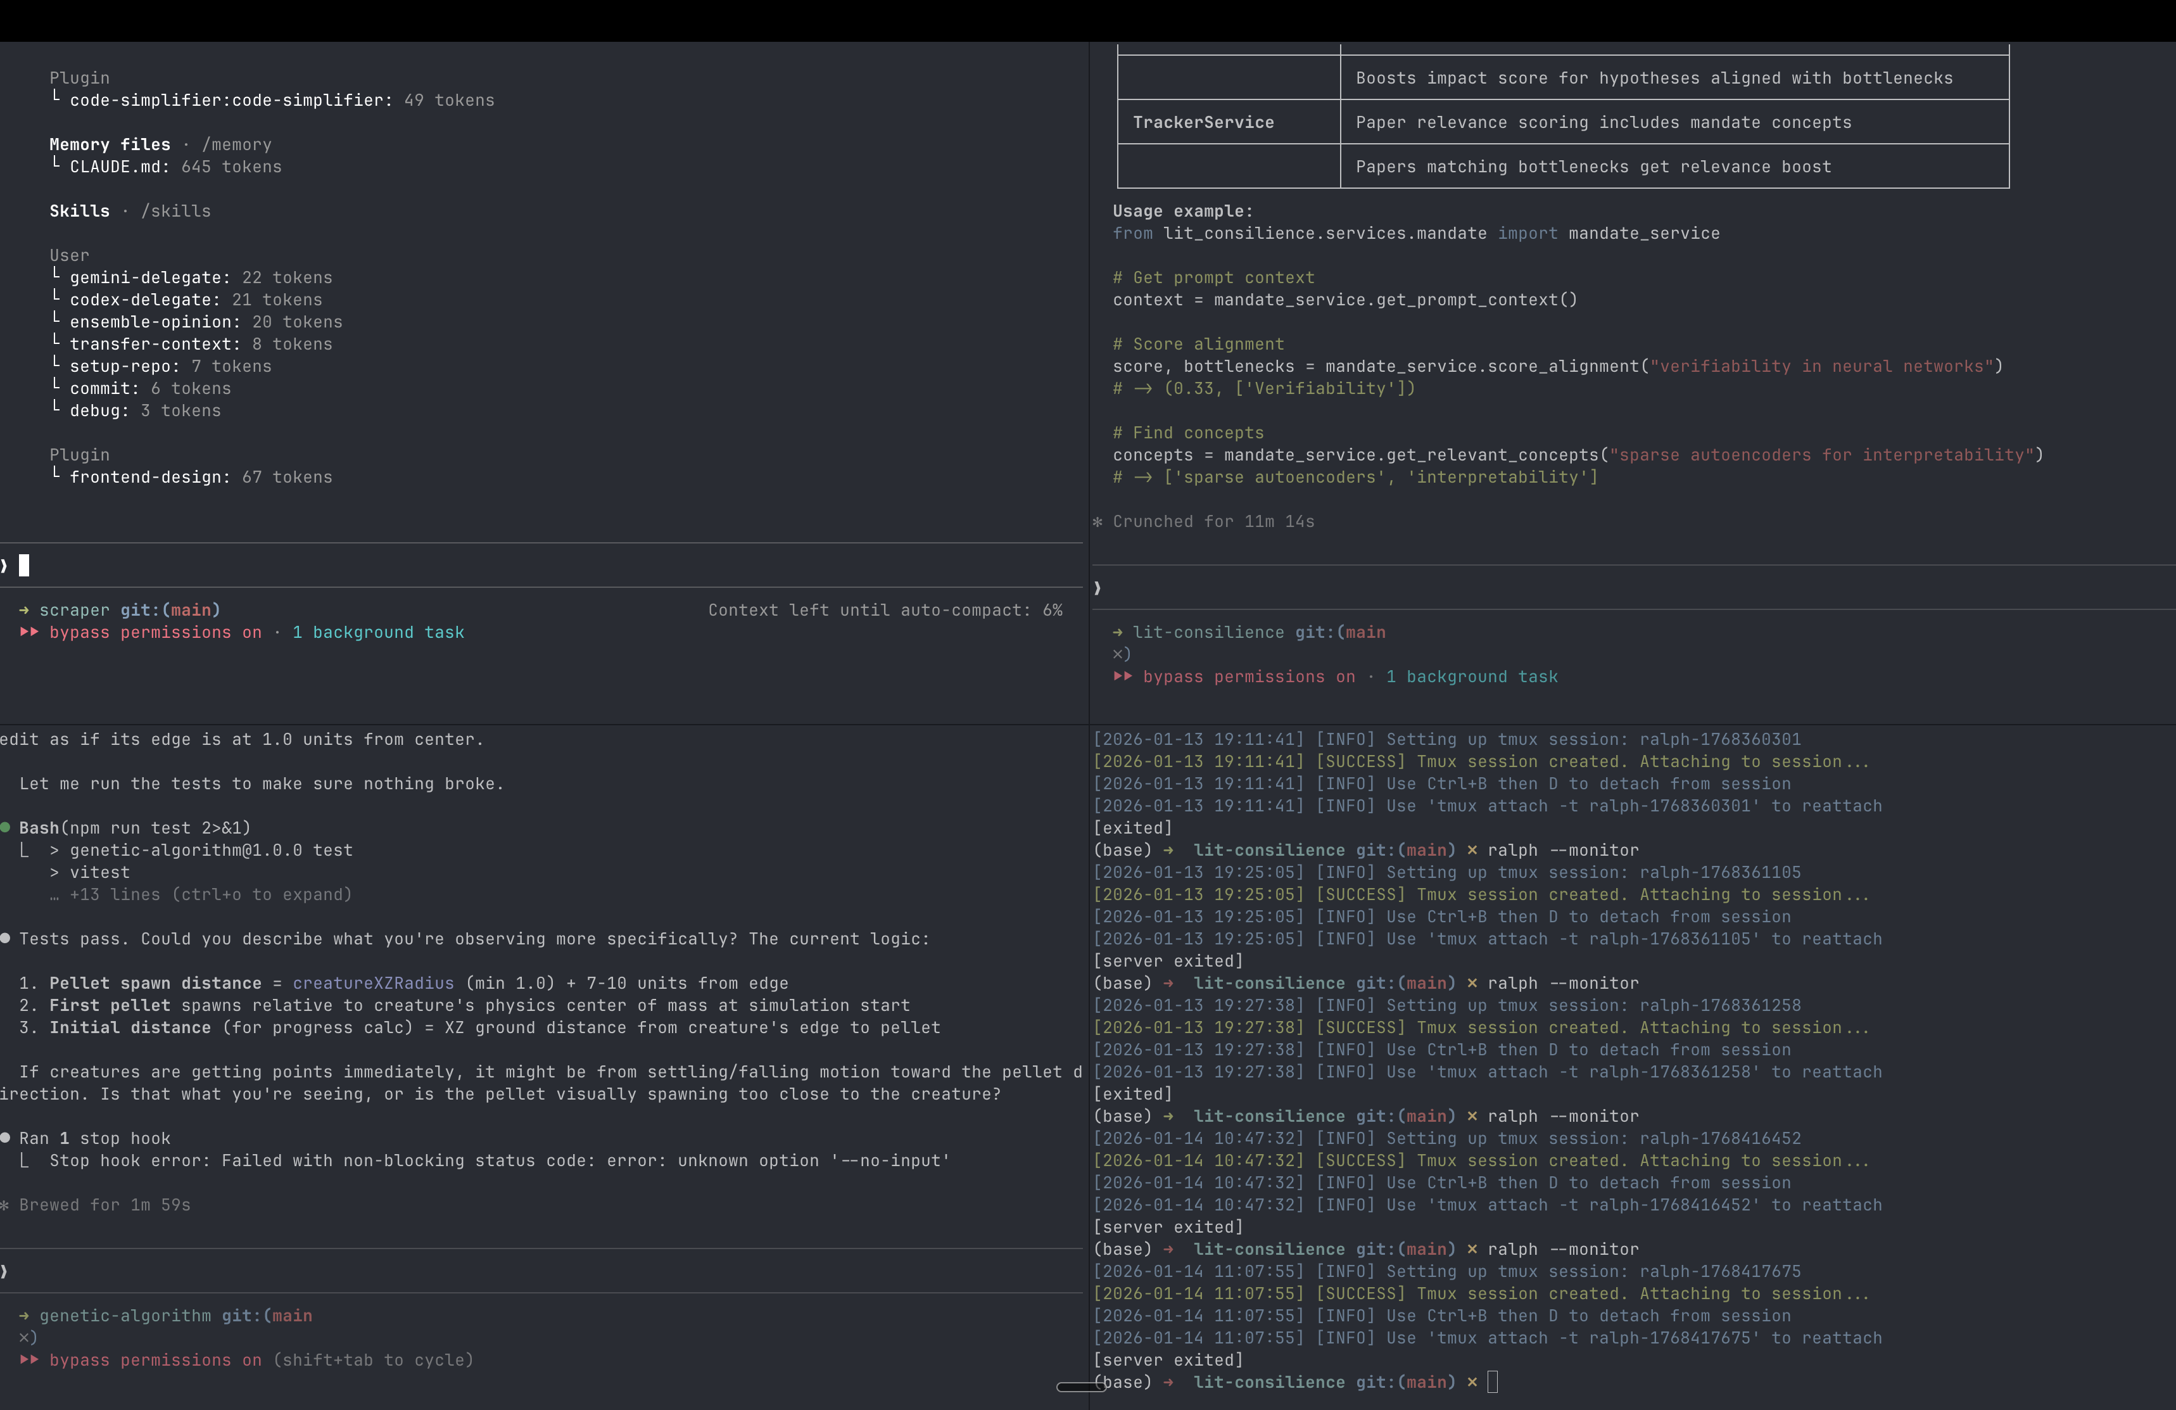Click the top-left pane prompt cursor

[x=24, y=565]
